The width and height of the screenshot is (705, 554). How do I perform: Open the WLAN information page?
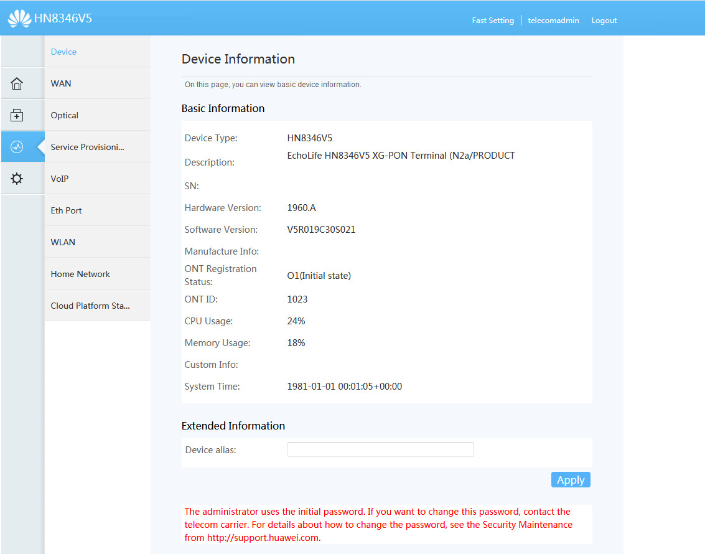tap(63, 242)
